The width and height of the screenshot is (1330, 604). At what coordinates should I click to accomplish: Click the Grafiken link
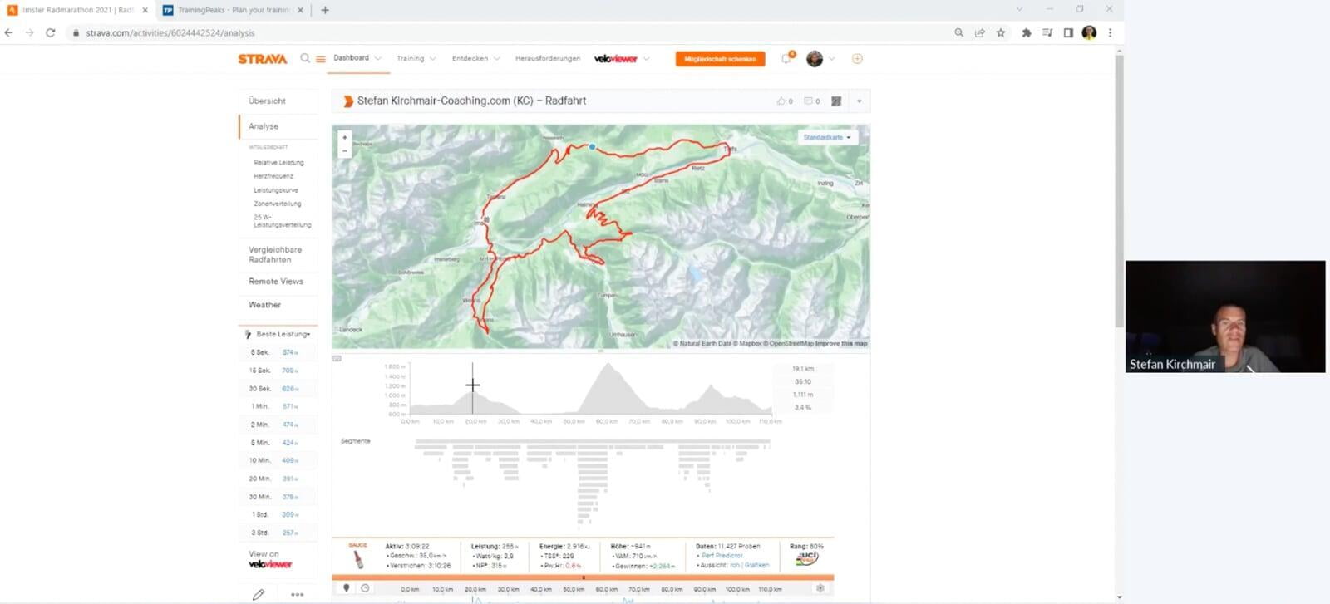757,565
